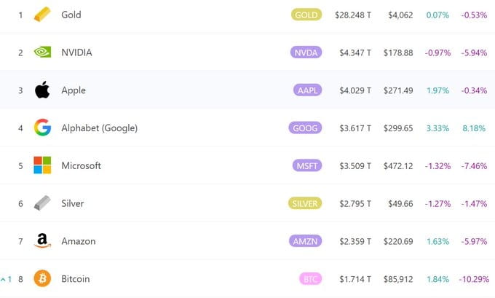
Task: Click the Gold bar icon
Action: click(x=42, y=15)
